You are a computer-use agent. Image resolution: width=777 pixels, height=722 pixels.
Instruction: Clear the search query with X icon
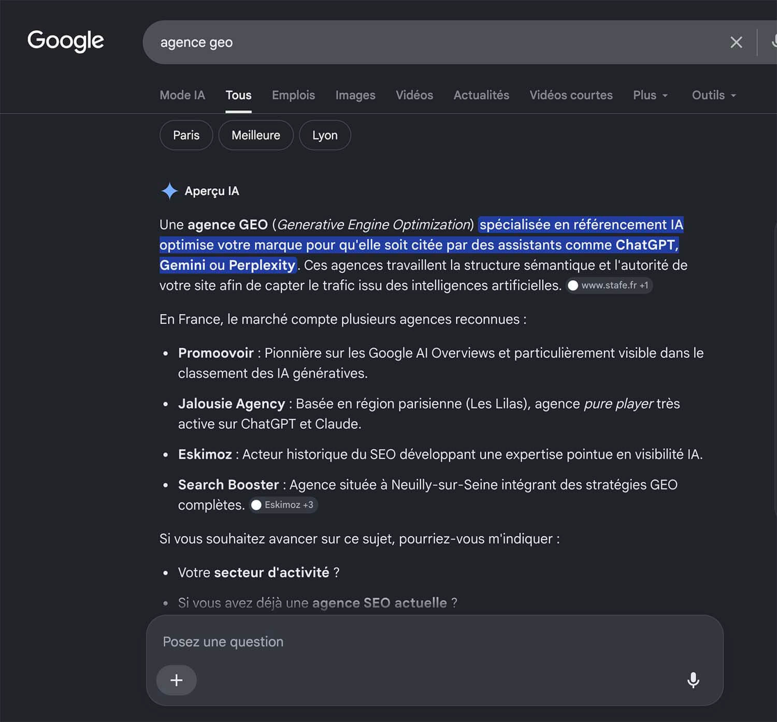(x=736, y=42)
